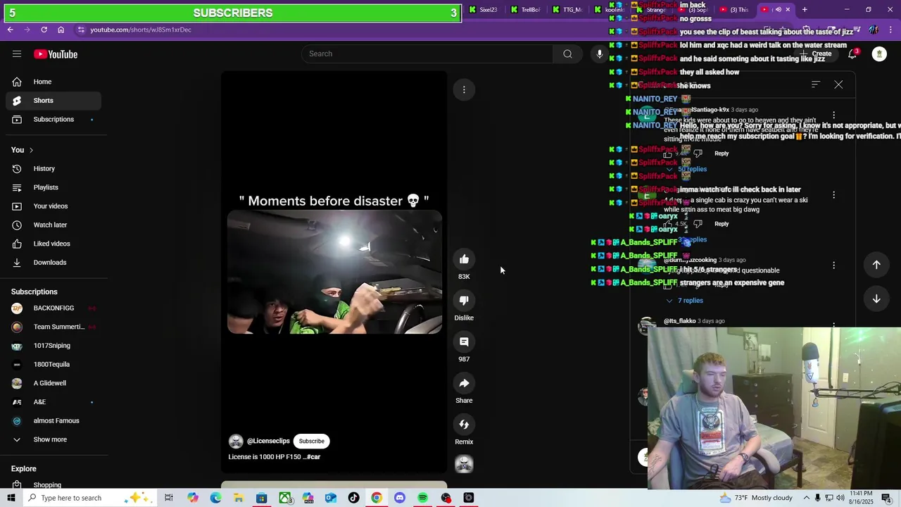Go to the YouTube logo home link

(x=56, y=54)
